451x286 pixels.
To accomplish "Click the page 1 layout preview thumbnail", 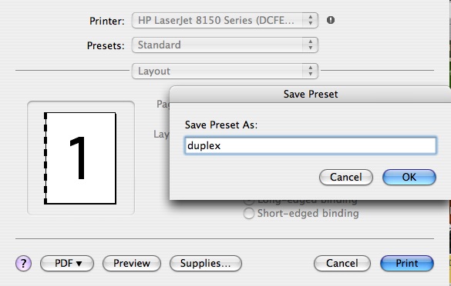I will (x=80, y=158).
